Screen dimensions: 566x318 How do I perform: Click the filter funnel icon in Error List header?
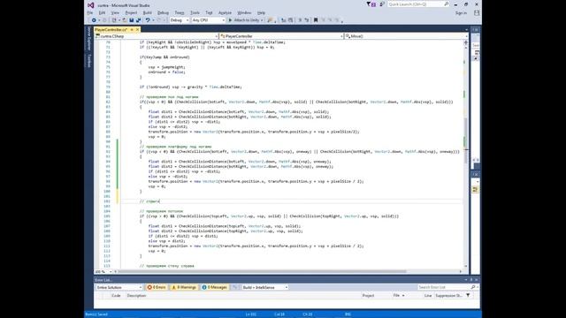468,295
